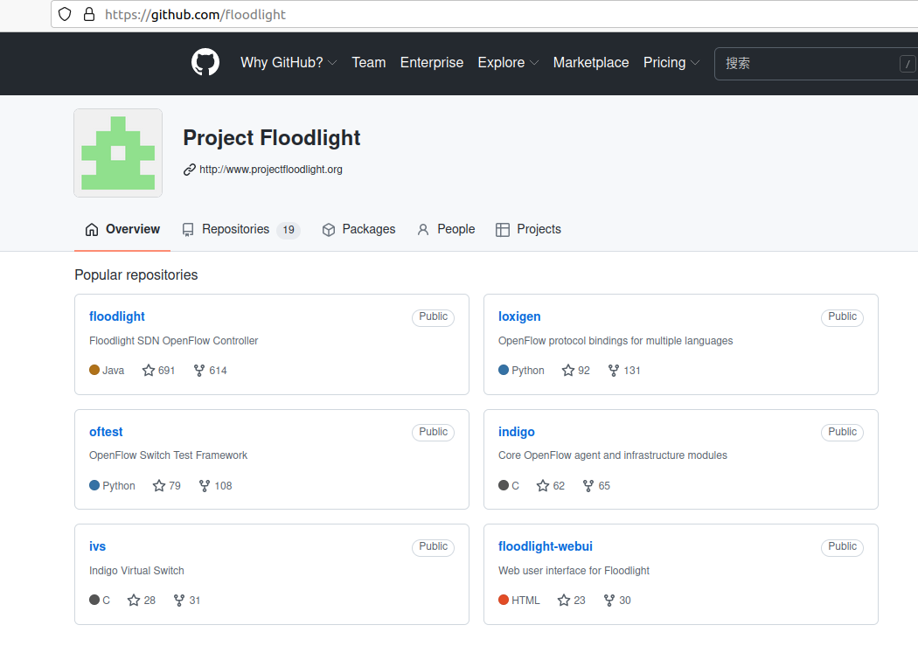
Task: Click the 131 fork count on loxigen
Action: [x=632, y=371]
